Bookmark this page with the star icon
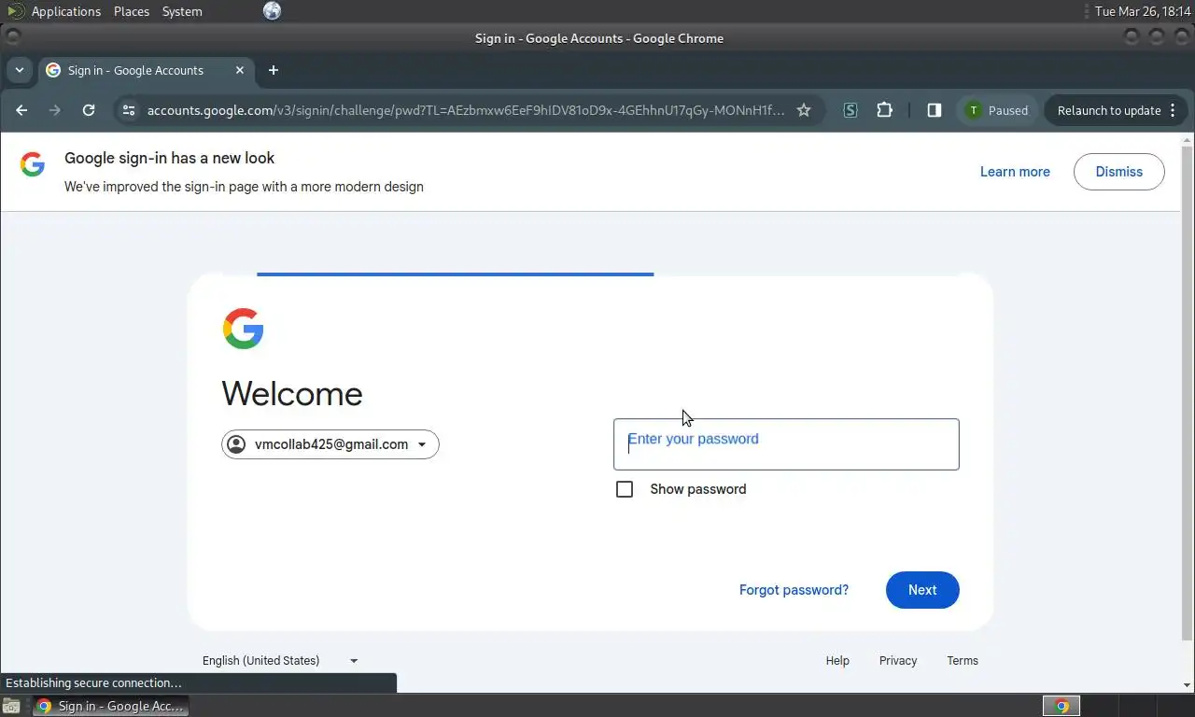1195x717 pixels. 804,110
